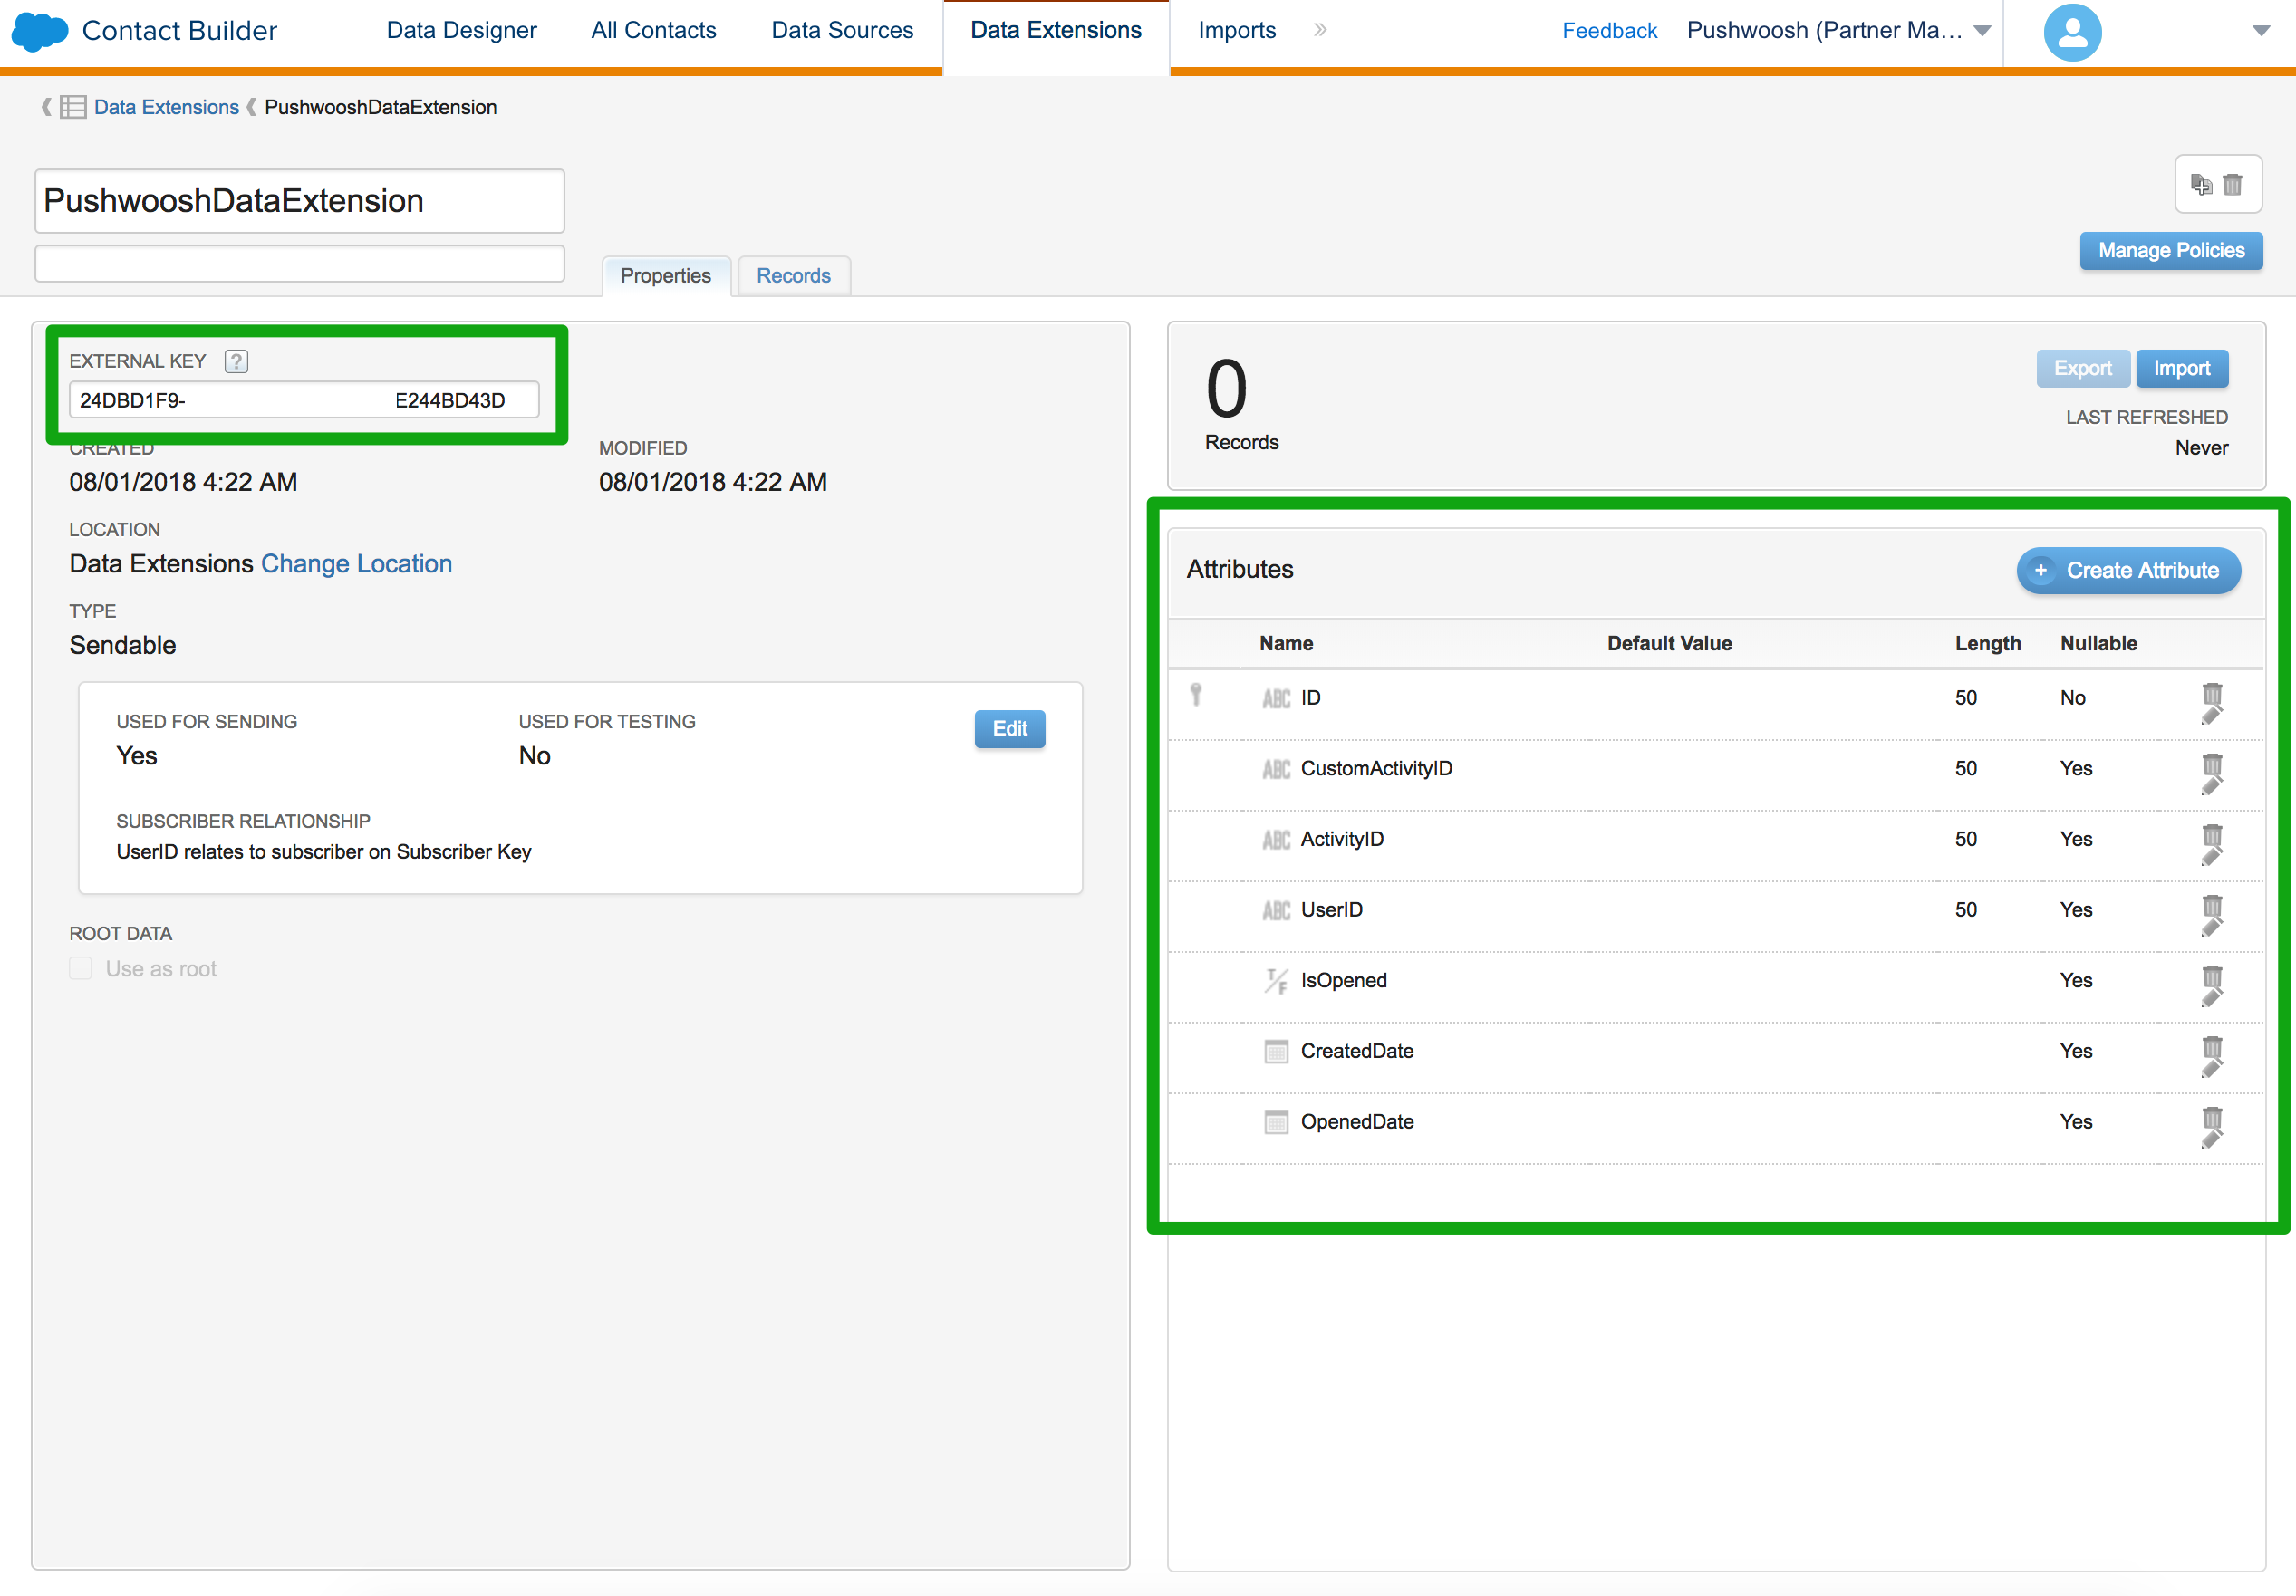Click the delete data extension trash icon

click(2233, 185)
